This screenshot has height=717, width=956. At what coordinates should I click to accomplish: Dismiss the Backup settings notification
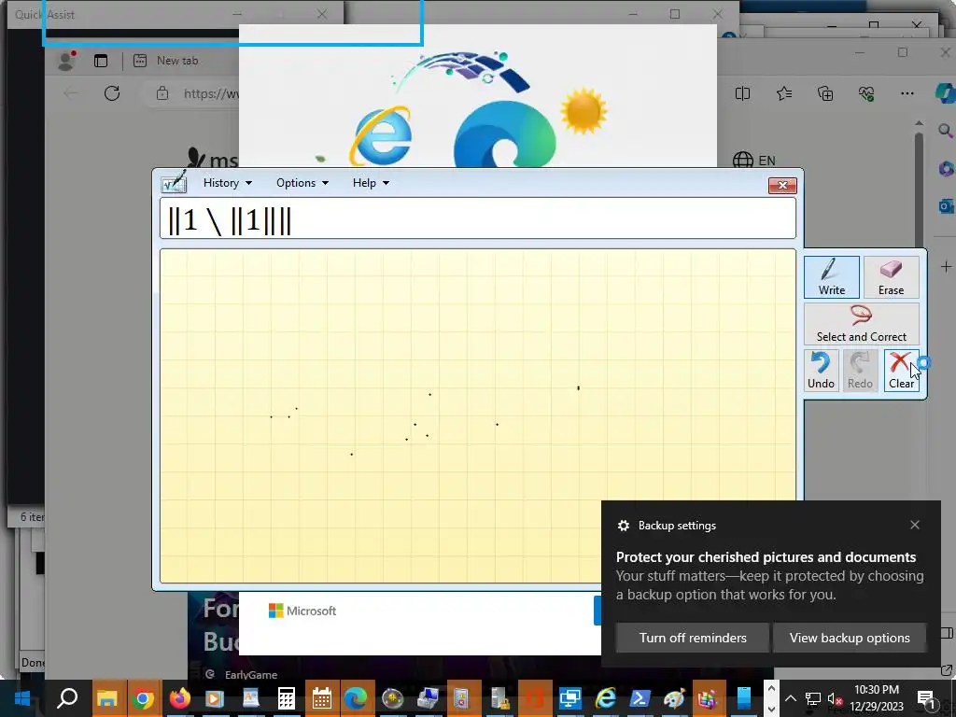915,525
